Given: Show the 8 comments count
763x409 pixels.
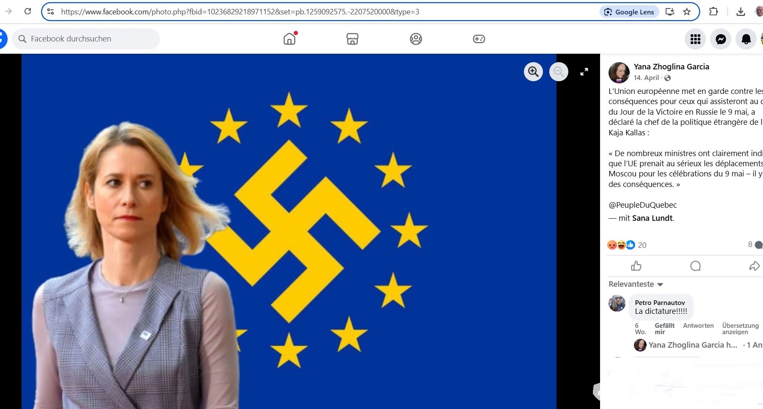Looking at the screenshot, I should tap(755, 244).
